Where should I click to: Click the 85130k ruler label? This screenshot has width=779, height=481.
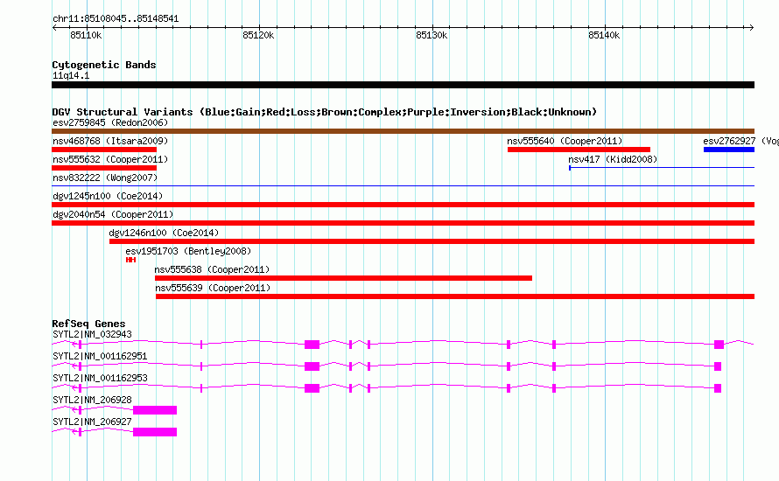432,35
